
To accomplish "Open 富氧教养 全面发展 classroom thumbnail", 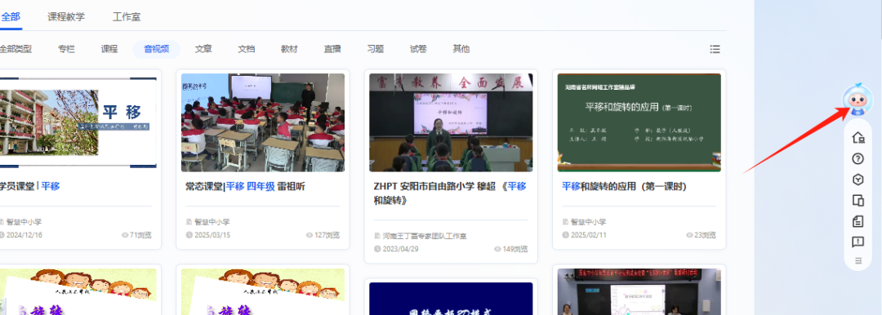I will (451, 122).
